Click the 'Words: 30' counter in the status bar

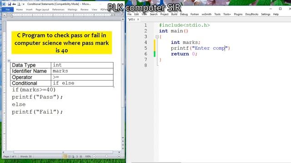pyautogui.click(x=26, y=157)
